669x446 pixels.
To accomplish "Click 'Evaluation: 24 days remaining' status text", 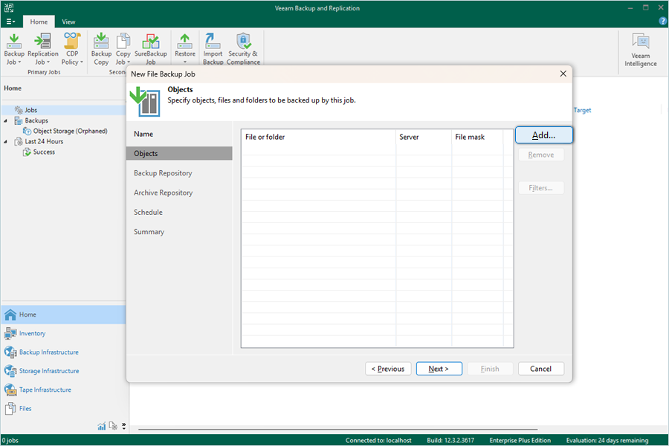I will pos(607,441).
